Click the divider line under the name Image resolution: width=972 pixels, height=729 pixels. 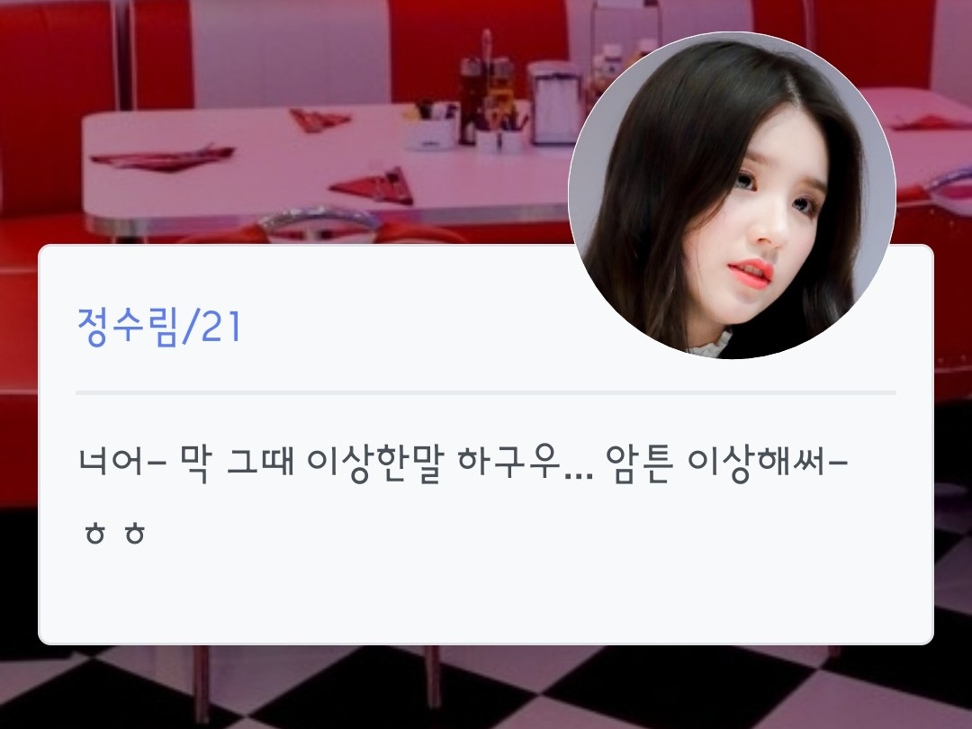pyautogui.click(x=486, y=393)
